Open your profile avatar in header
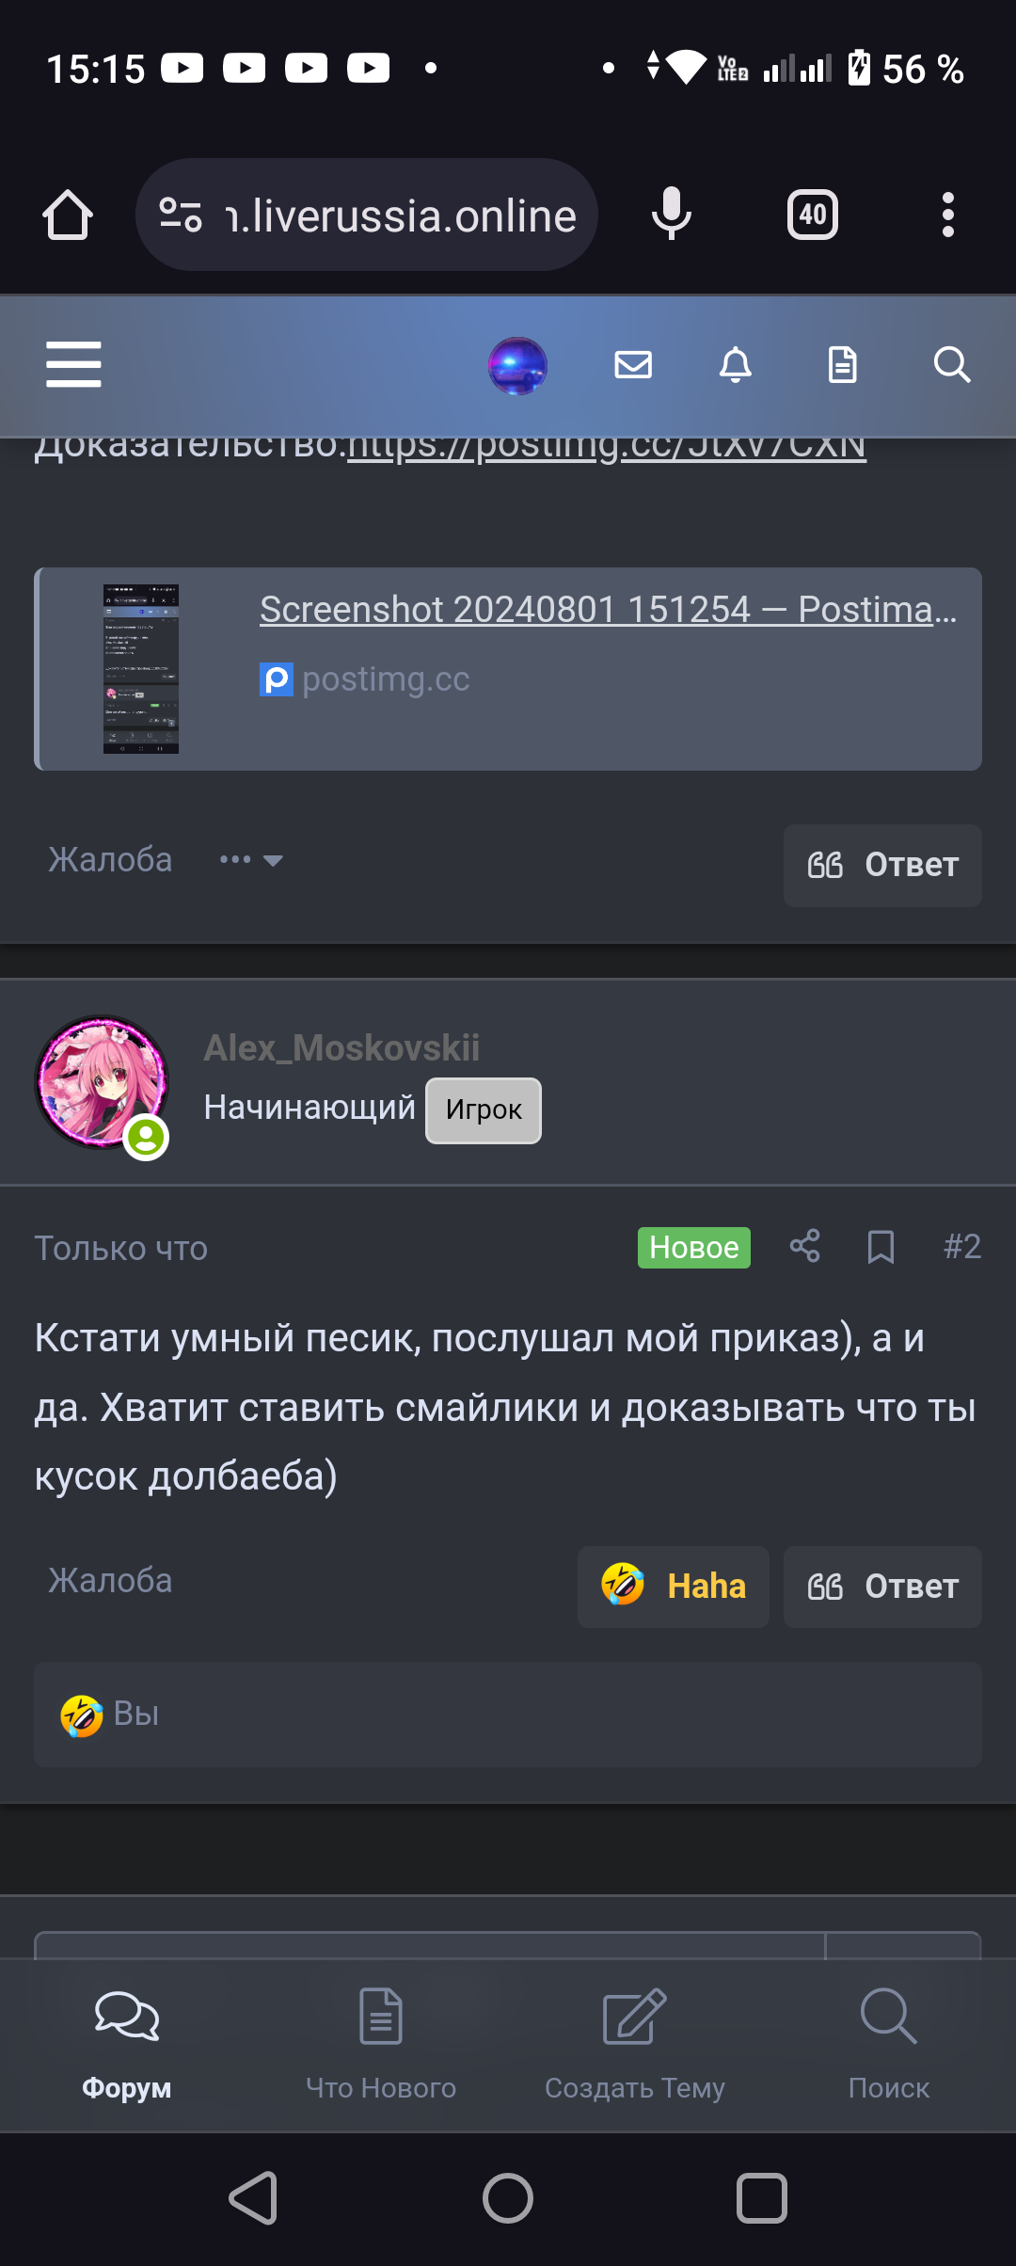Viewport: 1016px width, 2266px height. [x=517, y=365]
